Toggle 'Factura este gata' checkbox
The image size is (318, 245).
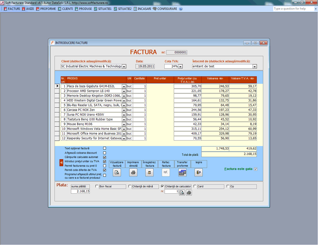256,169
